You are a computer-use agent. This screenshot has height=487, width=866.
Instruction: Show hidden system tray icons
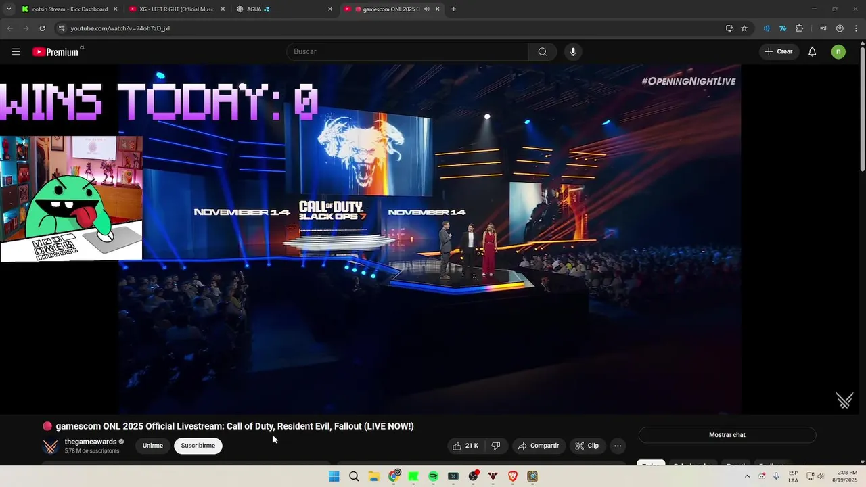[747, 477]
